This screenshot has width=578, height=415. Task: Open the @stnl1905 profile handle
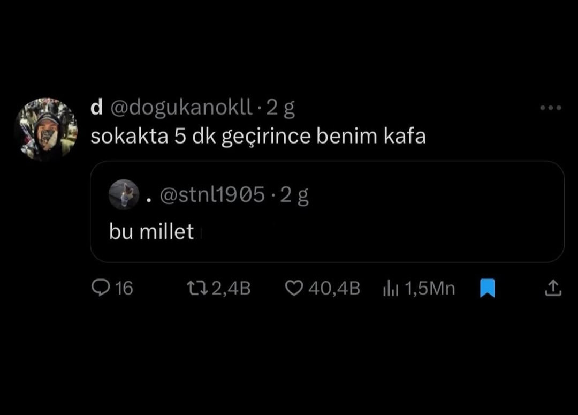tap(212, 196)
